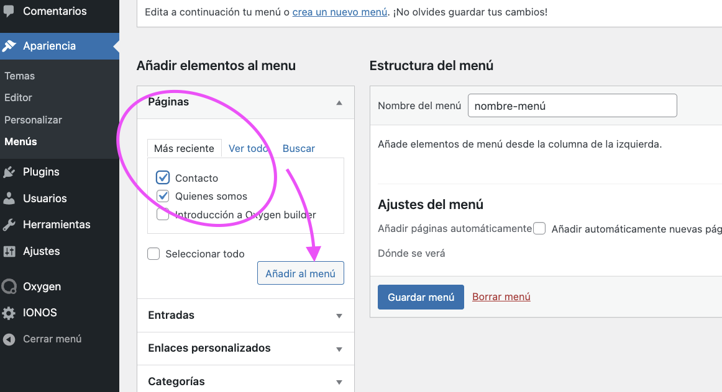Click the Borrar menú link
This screenshot has height=392, width=722.
[501, 296]
